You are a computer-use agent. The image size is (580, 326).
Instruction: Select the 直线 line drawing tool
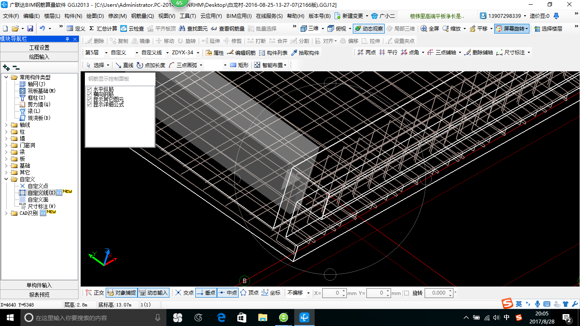click(x=124, y=65)
